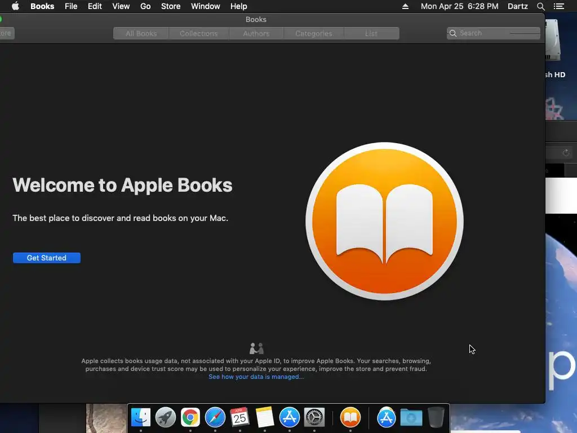
Task: Open Finder from the Dock
Action: pyautogui.click(x=140, y=418)
